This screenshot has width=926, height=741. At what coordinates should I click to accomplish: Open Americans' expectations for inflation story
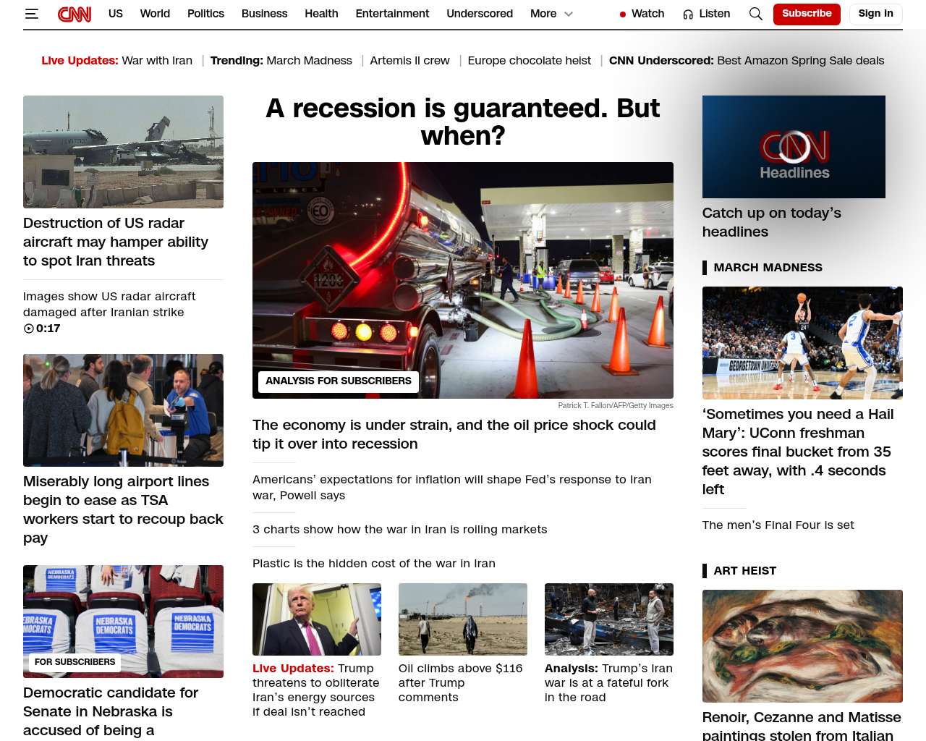coord(452,487)
